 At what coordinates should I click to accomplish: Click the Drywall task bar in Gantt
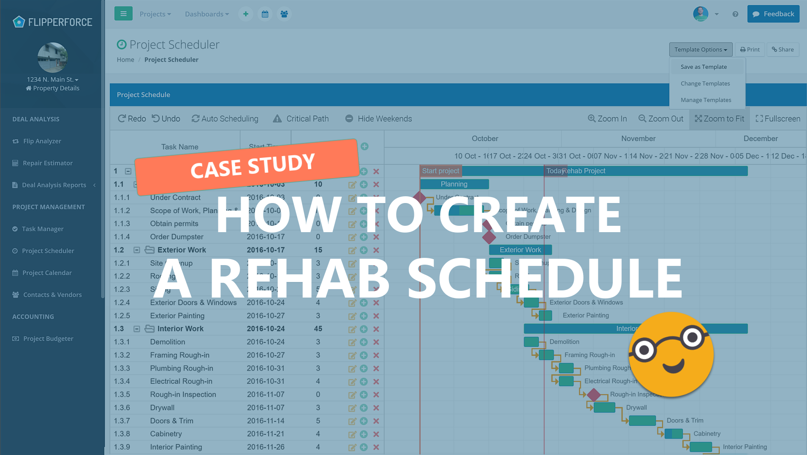(x=604, y=407)
